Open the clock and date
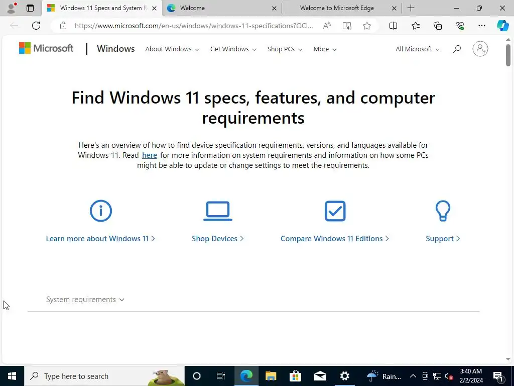 pyautogui.click(x=471, y=376)
